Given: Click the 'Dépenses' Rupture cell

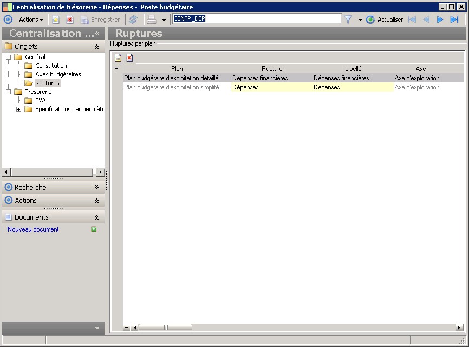Looking at the screenshot, I should pos(272,87).
